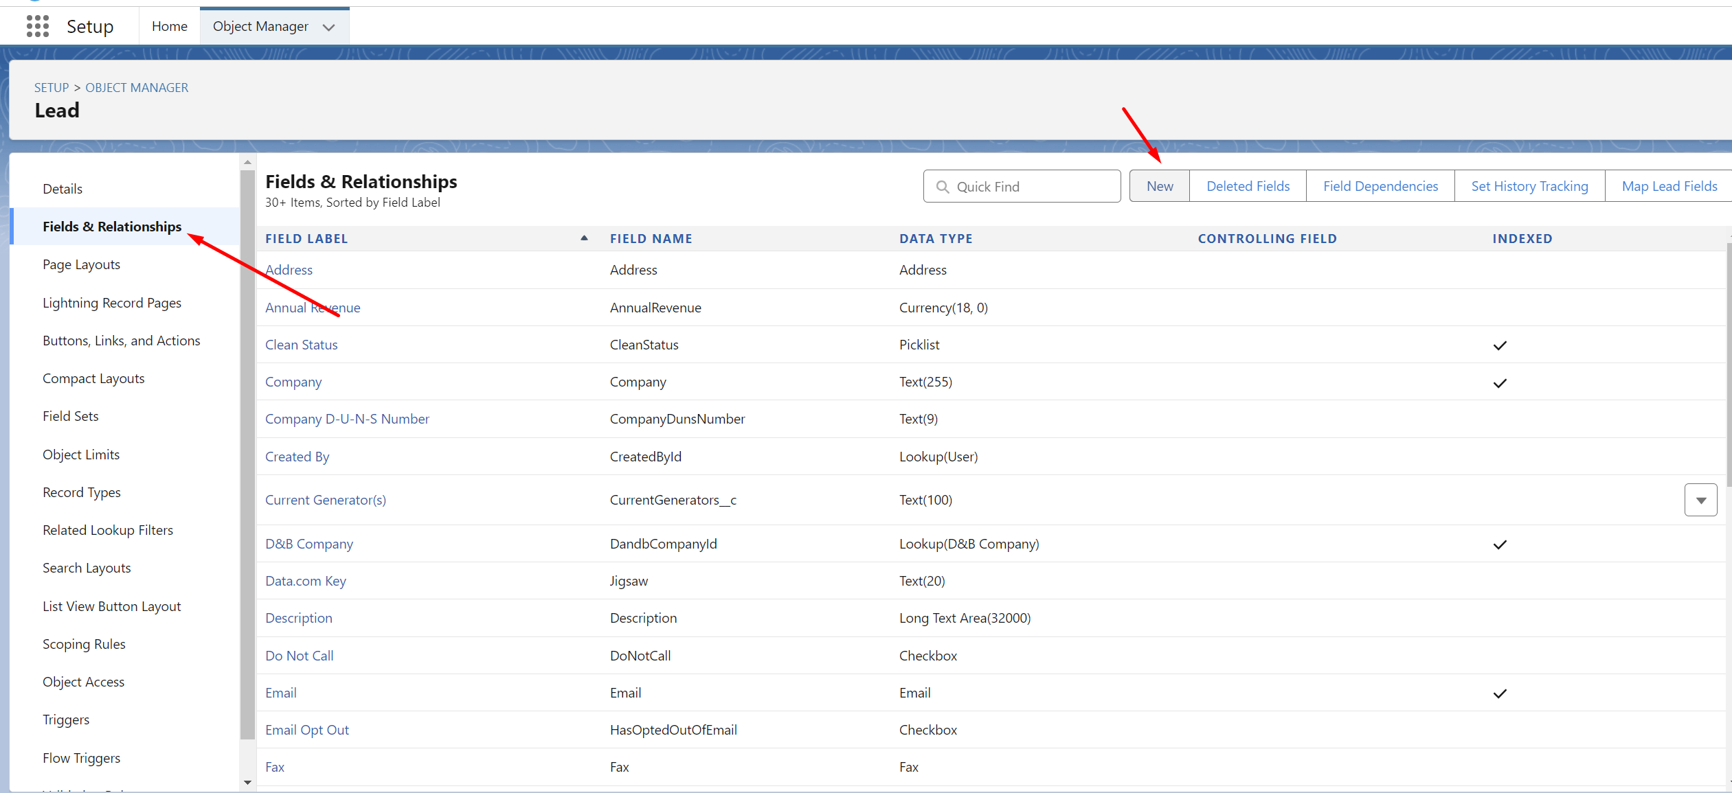Open the App Launcher grid icon
Image resolution: width=1732 pixels, height=793 pixels.
point(38,26)
